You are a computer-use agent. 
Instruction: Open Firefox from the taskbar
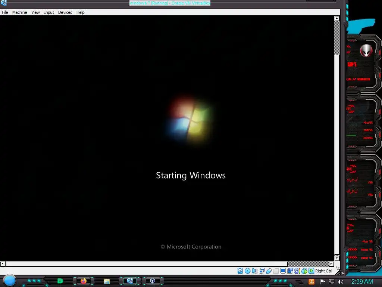(x=84, y=281)
